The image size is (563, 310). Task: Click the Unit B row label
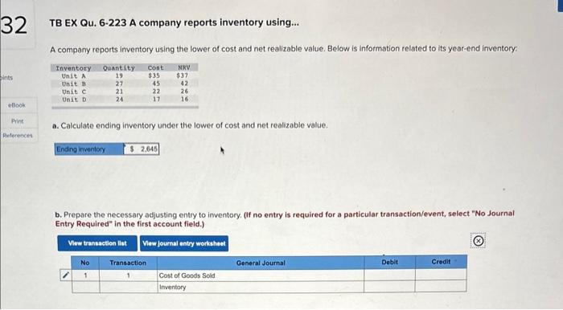click(74, 84)
